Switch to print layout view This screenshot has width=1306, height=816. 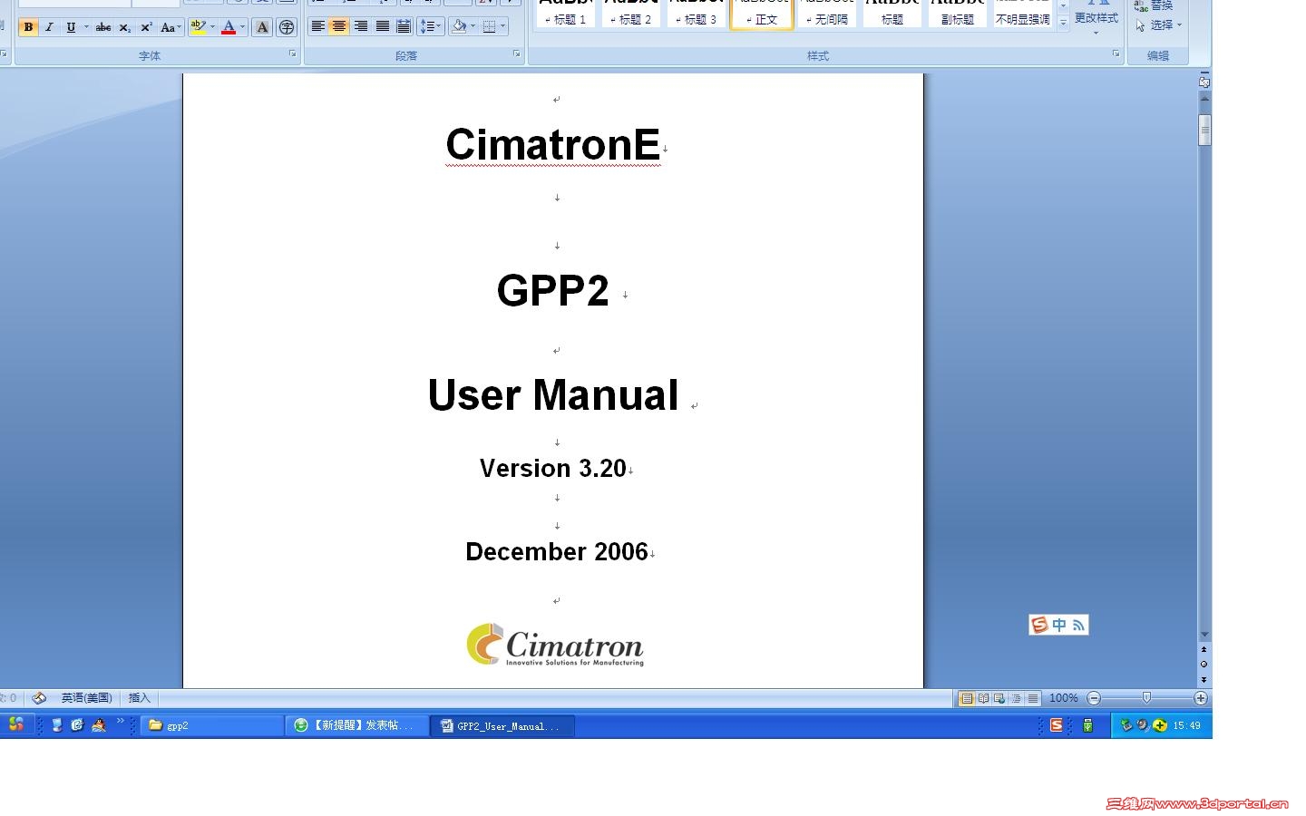coord(967,698)
